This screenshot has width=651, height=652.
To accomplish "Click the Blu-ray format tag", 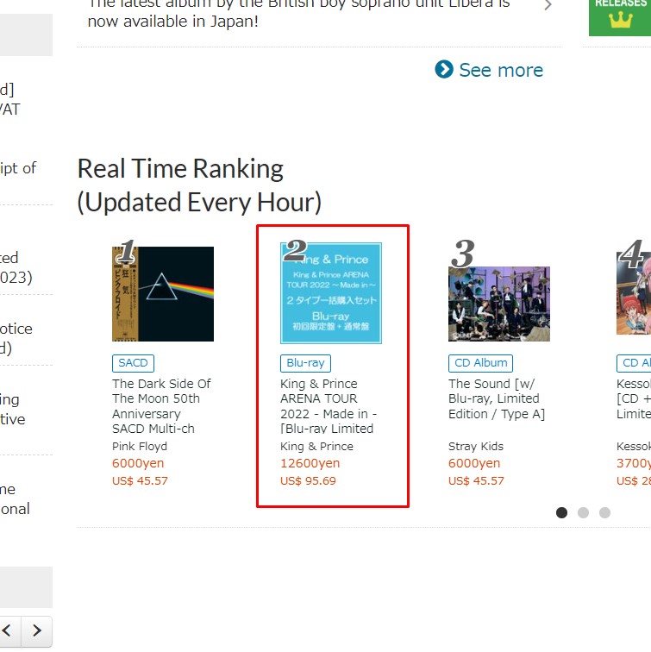I will 305,363.
